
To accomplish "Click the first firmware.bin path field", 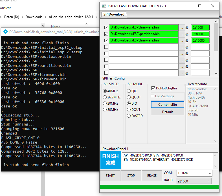I will point(144,27).
